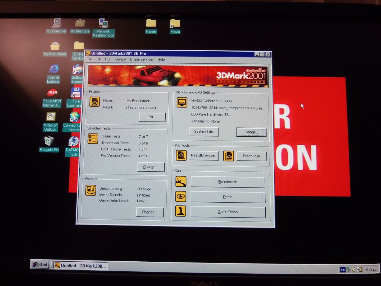Viewport: 381px width, 286px height.
Task: Open the File menu
Action: pyautogui.click(x=89, y=59)
